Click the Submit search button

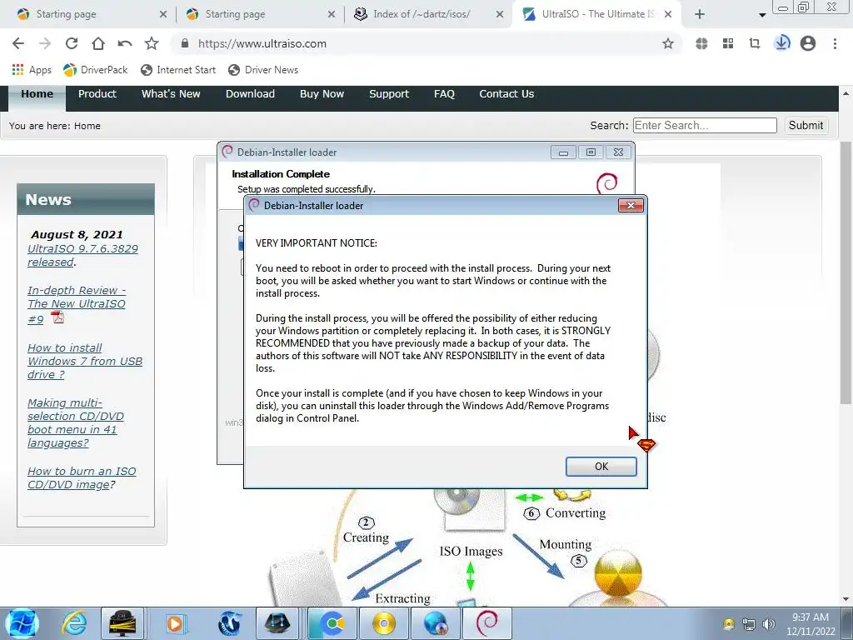(x=806, y=125)
